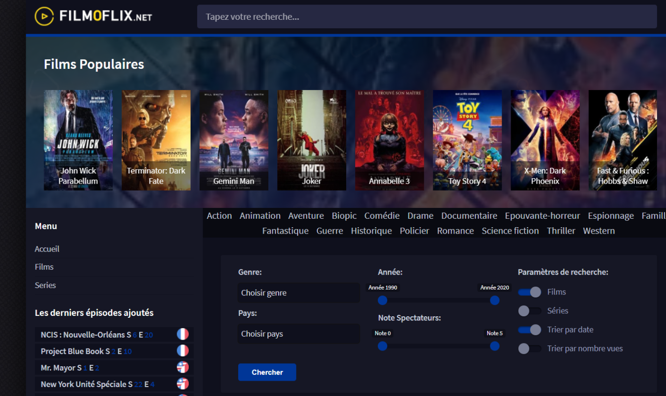Select the Romance genre

456,231
